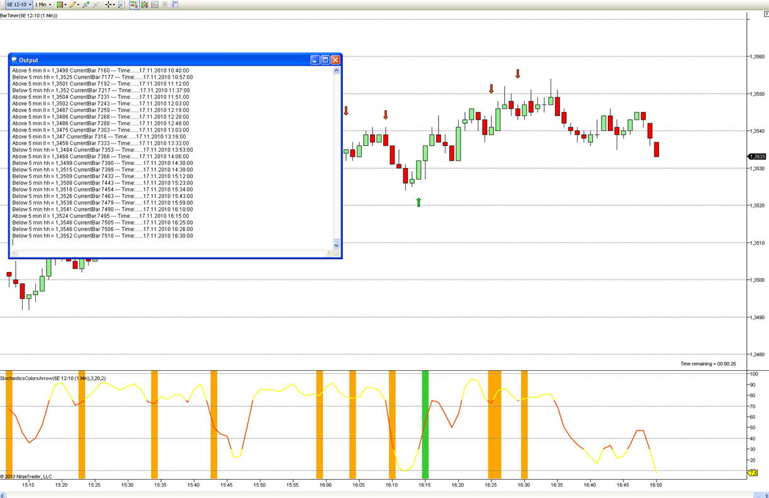Viewport: 769px width, 498px height.
Task: Open the 1 Min interval dropdown
Action: [x=43, y=4]
